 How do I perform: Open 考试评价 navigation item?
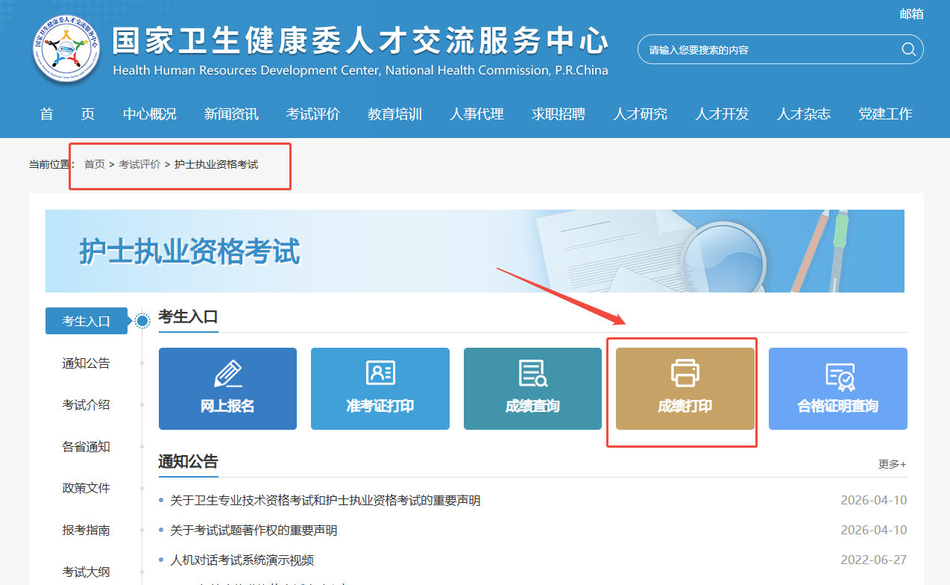coord(313,114)
